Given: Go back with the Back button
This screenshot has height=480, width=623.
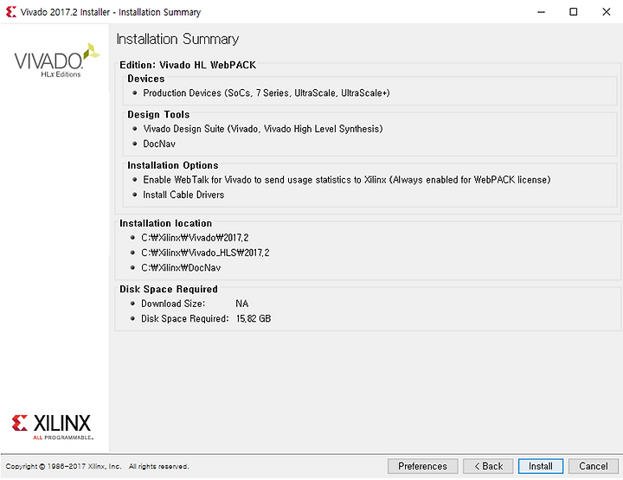Looking at the screenshot, I should tap(488, 466).
